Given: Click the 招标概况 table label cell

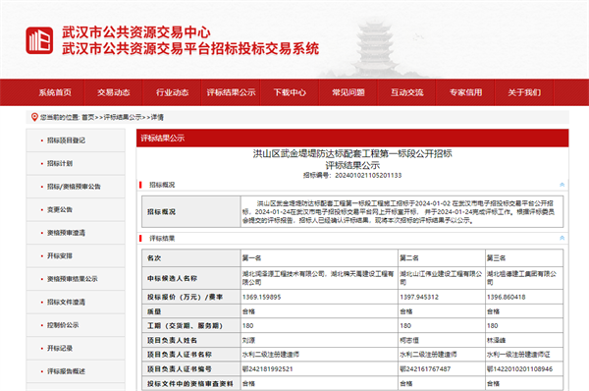Looking at the screenshot, I should click(x=191, y=211).
